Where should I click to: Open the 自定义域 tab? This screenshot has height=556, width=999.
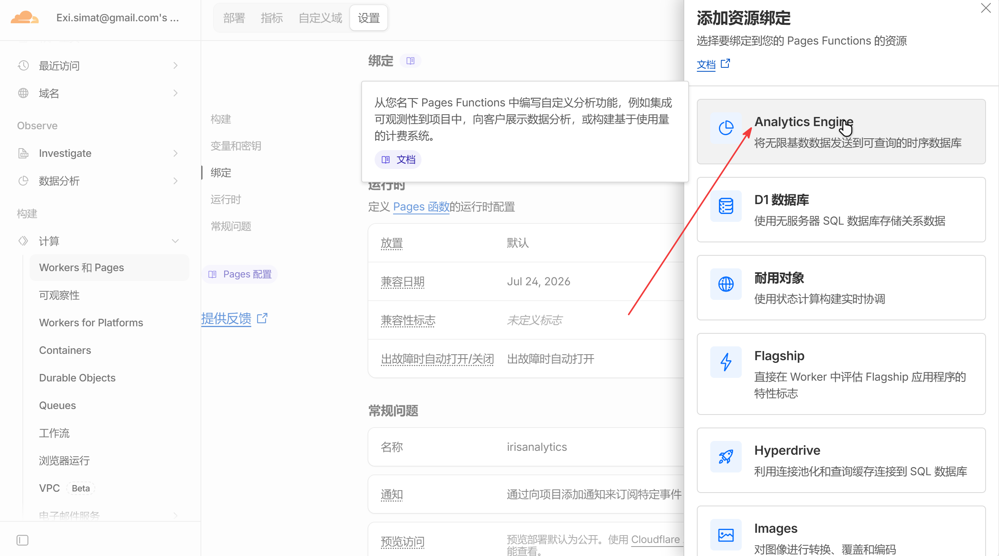coord(320,18)
